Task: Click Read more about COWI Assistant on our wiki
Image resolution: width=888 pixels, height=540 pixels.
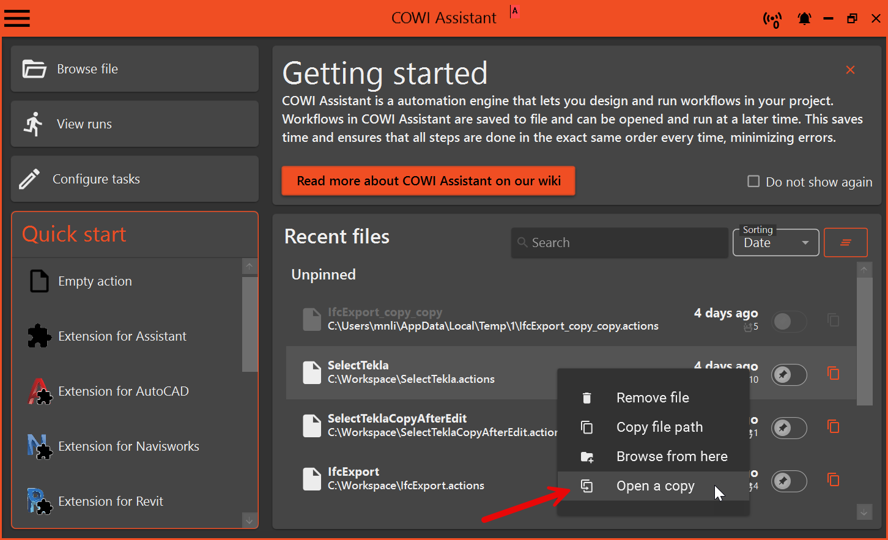Action: pos(428,181)
